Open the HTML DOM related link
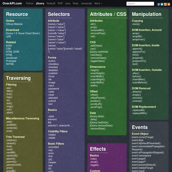Viewport: 172px width, 172px height. pyautogui.click(x=12, y=52)
